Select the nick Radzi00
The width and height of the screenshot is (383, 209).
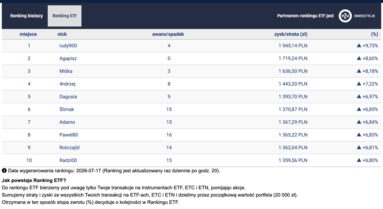(x=68, y=160)
